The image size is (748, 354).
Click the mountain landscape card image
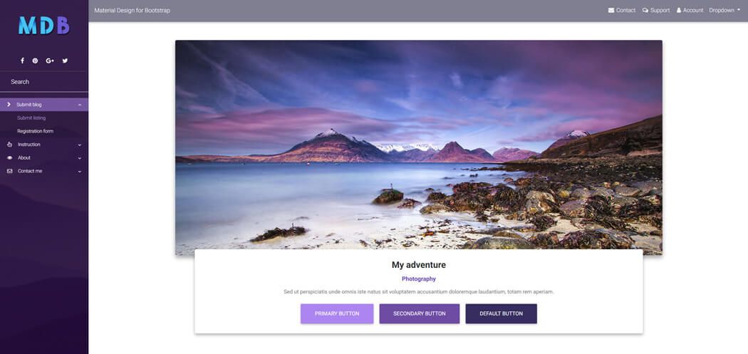[419, 147]
